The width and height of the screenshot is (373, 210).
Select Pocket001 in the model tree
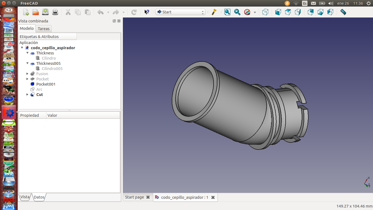coord(46,84)
